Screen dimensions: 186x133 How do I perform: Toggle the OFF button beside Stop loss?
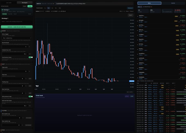click(x=30, y=79)
